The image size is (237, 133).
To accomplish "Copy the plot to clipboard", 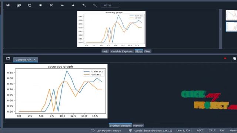I will [x=30, y=5].
